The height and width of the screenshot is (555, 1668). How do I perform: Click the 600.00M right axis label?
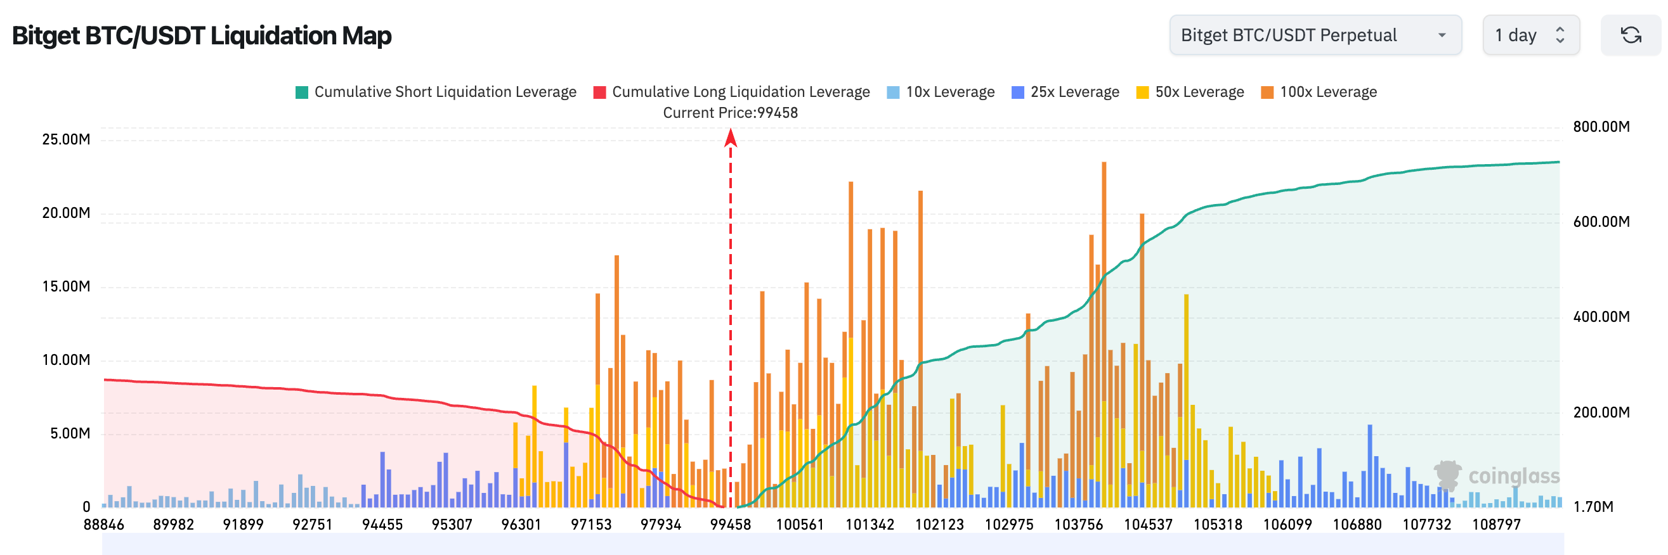pos(1602,222)
